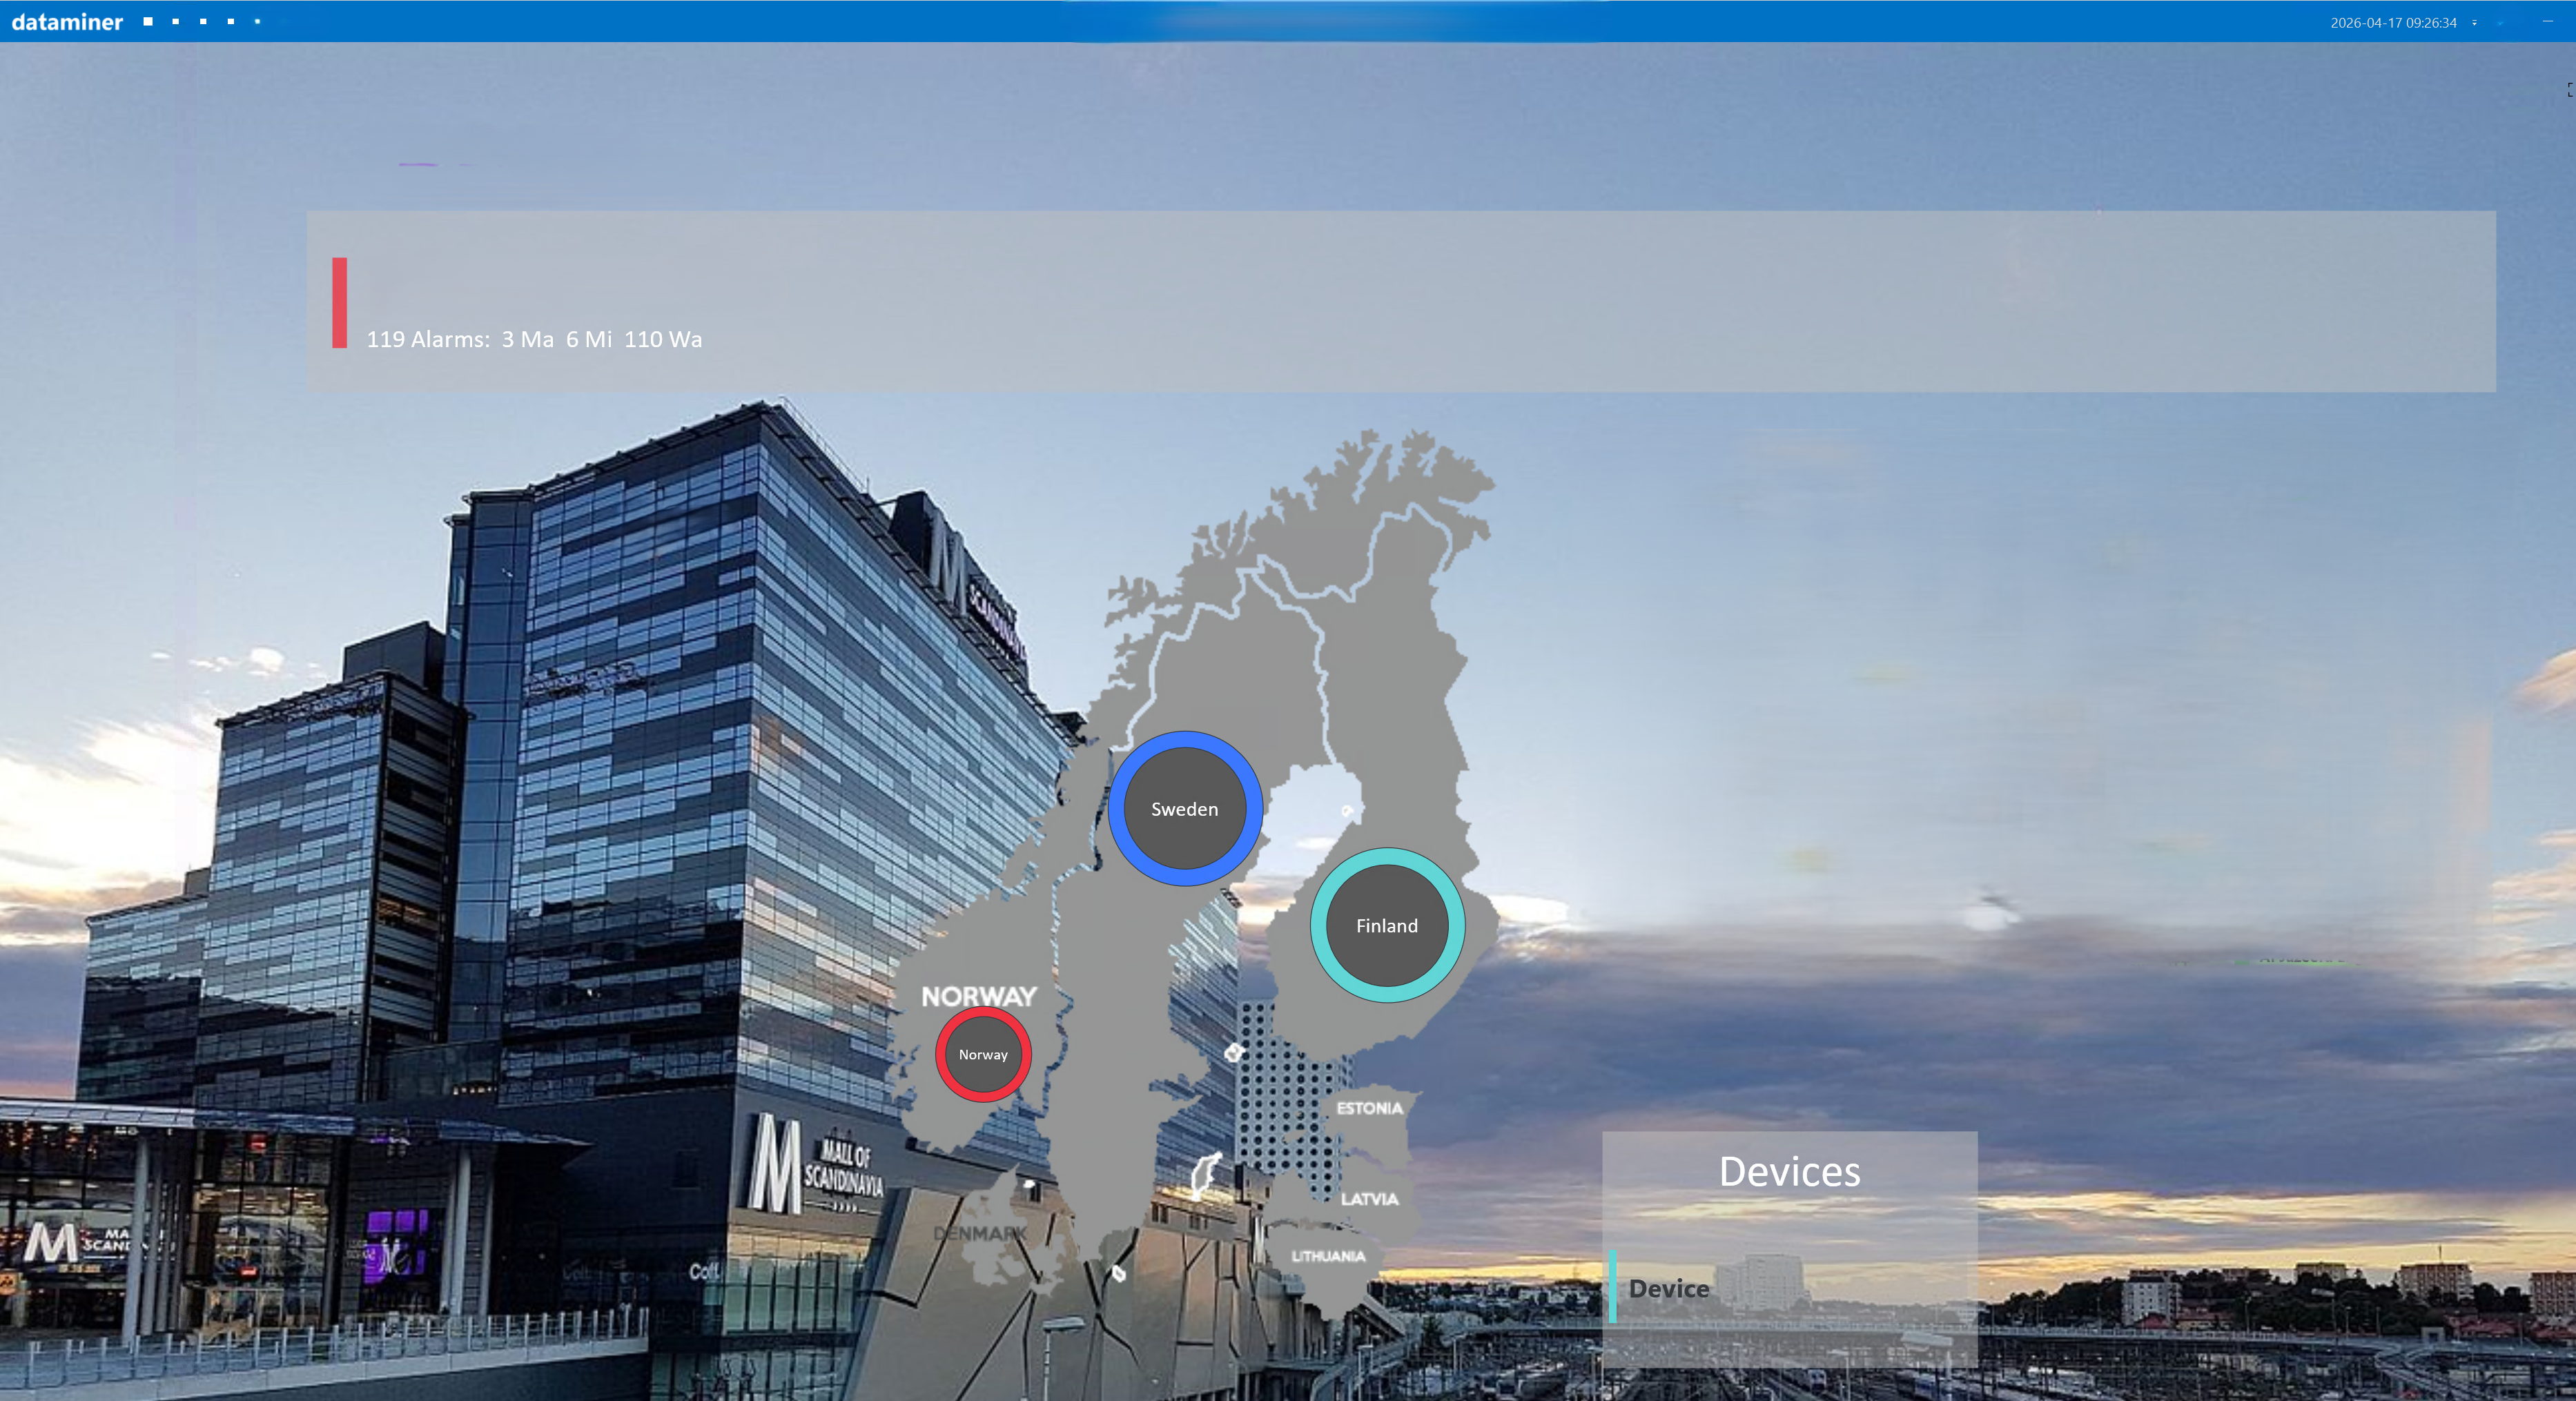Click the 119 Alarms summary text

(534, 339)
